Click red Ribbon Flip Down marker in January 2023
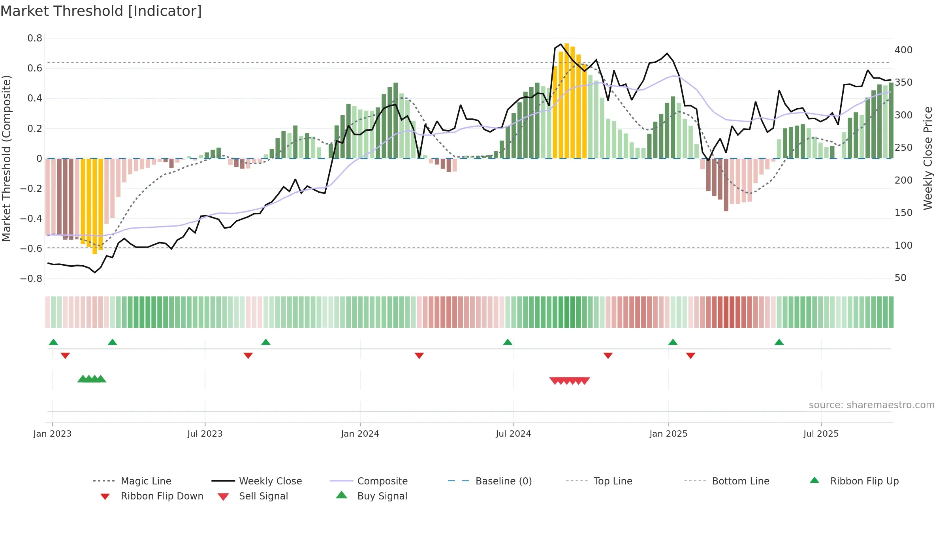The image size is (948, 533). coord(65,356)
